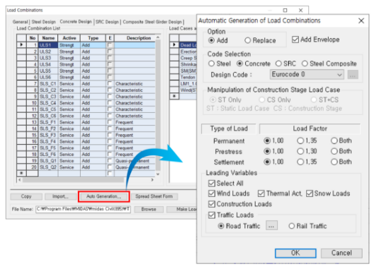This screenshot has height=269, width=379.
Task: Click the Auto Generation... button
Action: coord(103,196)
